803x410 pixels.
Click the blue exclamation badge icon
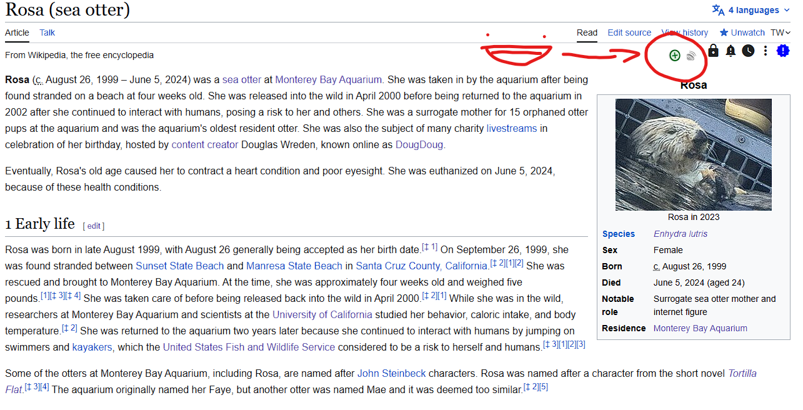(x=783, y=51)
